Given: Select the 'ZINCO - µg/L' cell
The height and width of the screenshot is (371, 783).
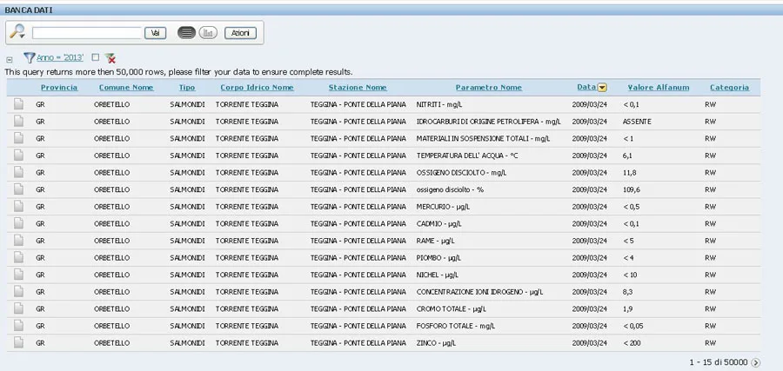Looking at the screenshot, I should tap(436, 343).
